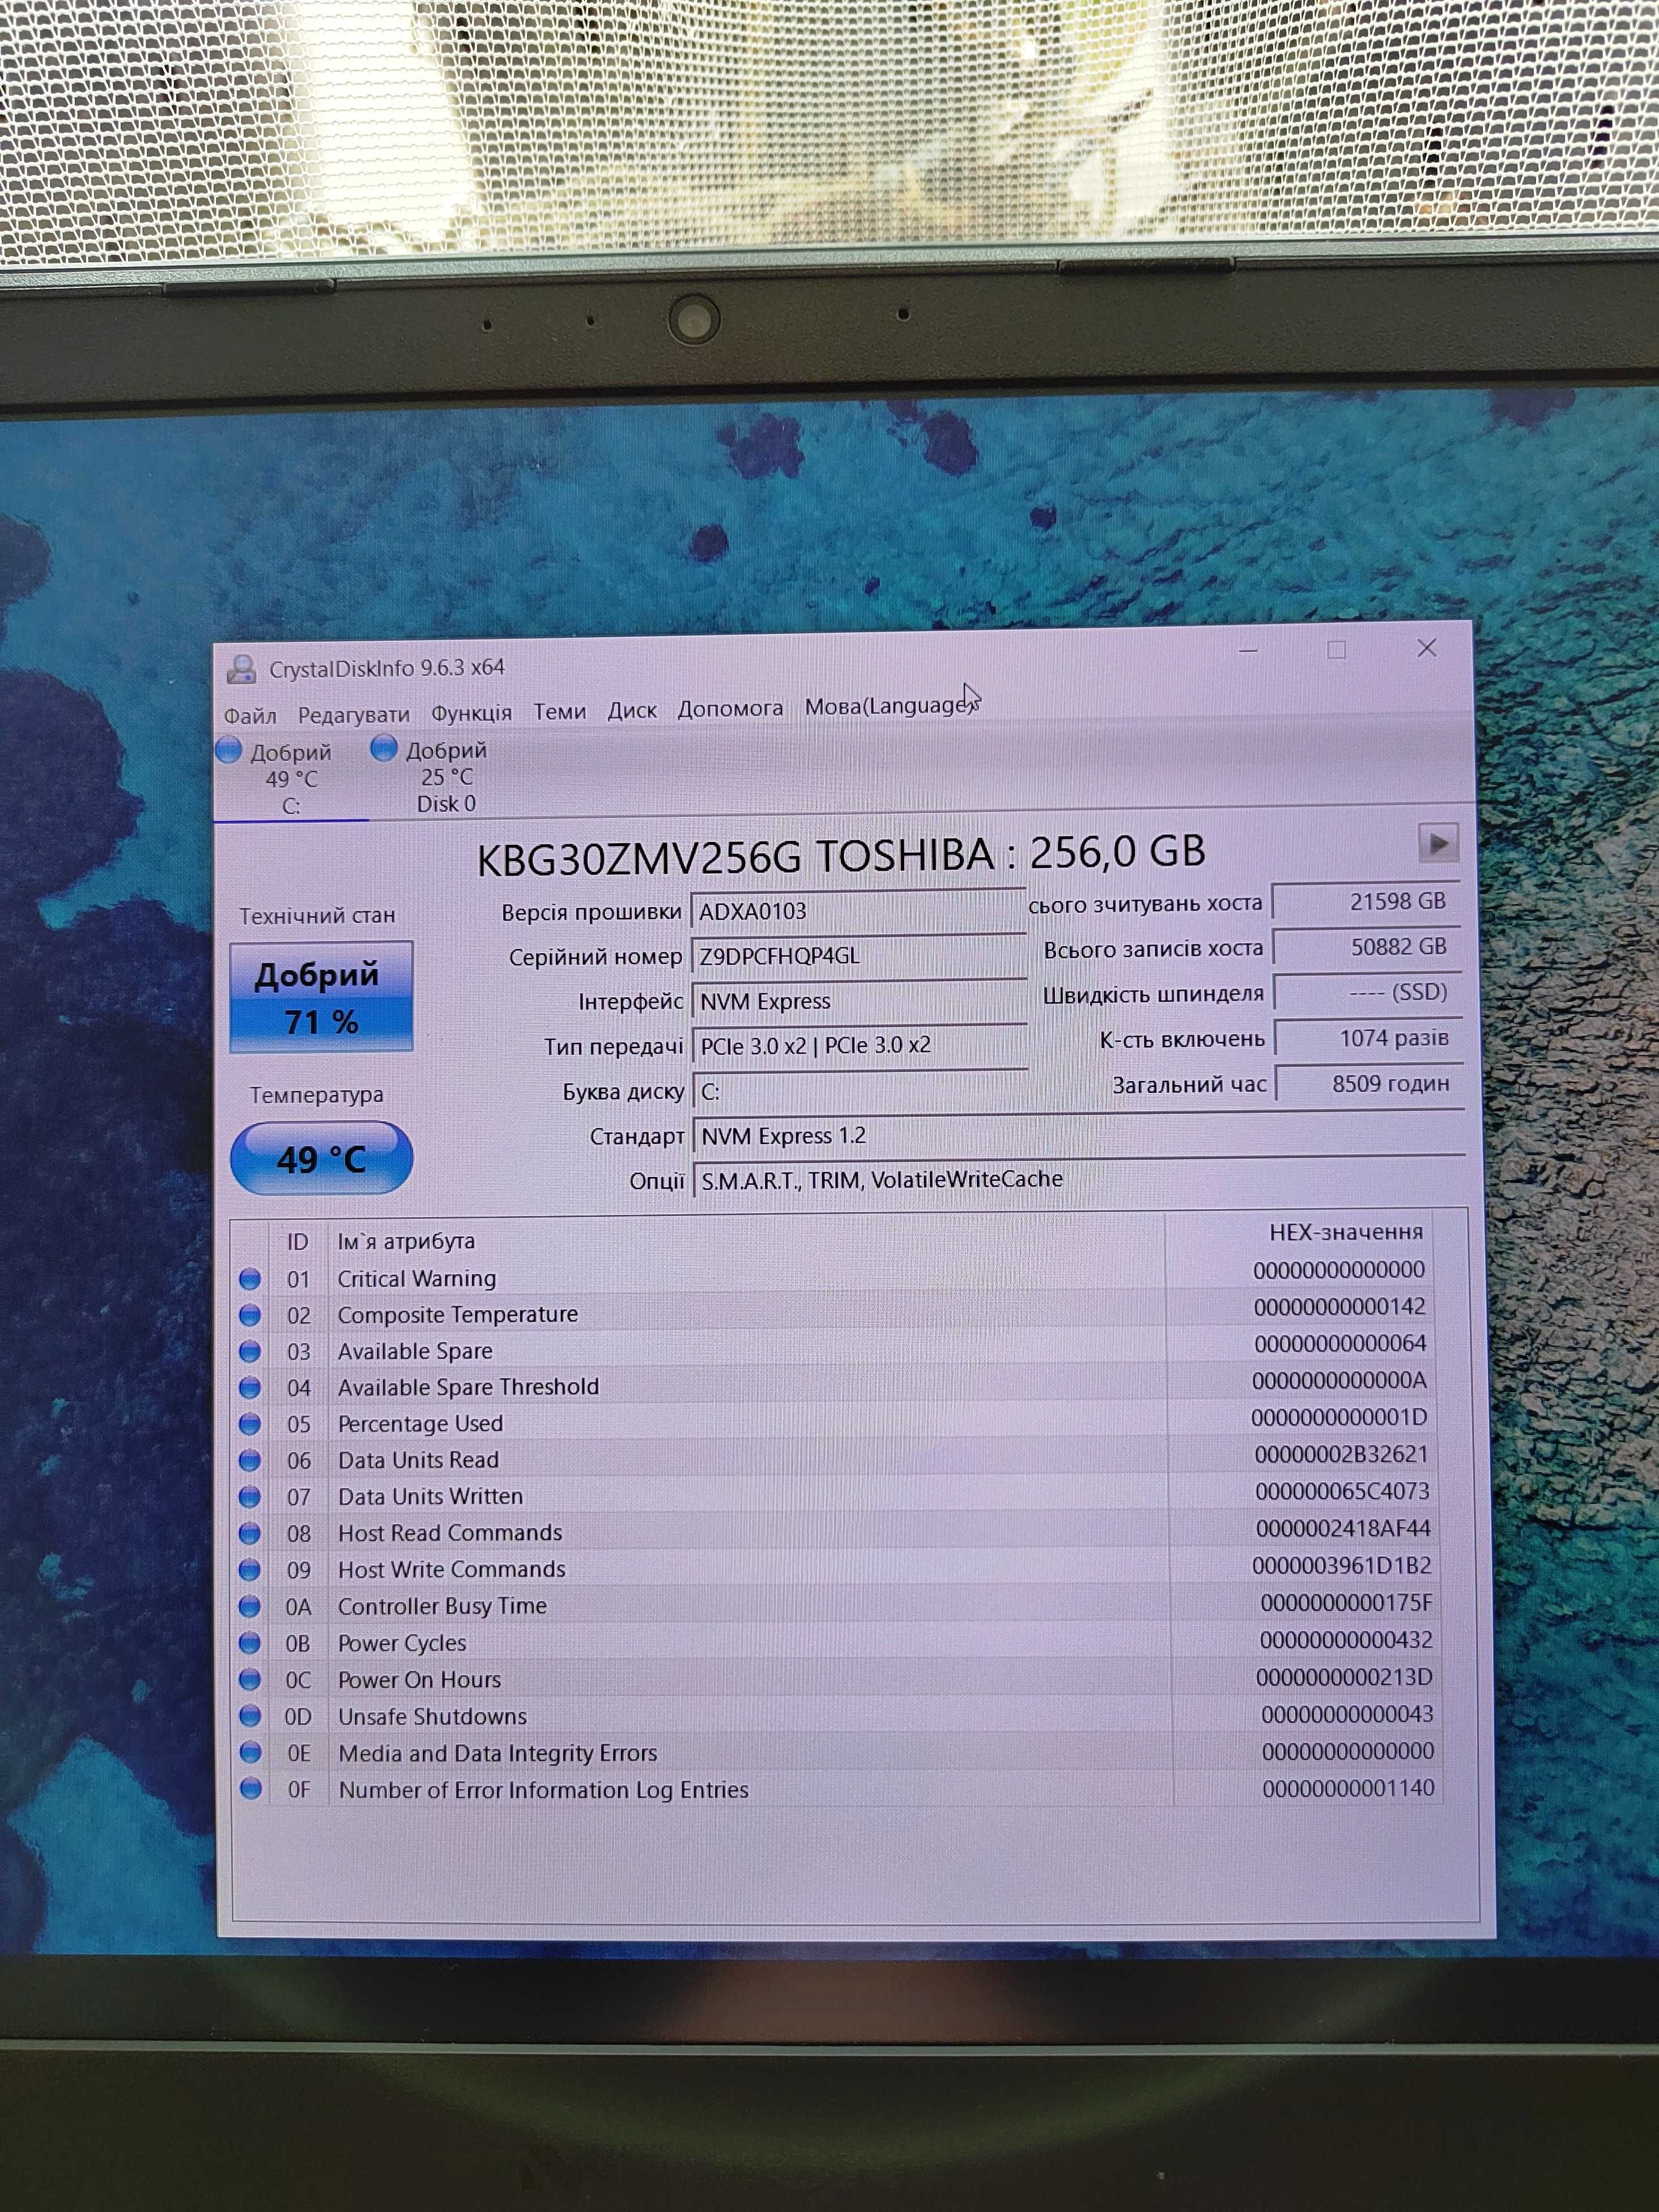Click status circle of Unsafe Shutdowns row
Screen dimensions: 1659x2212
click(x=250, y=1717)
